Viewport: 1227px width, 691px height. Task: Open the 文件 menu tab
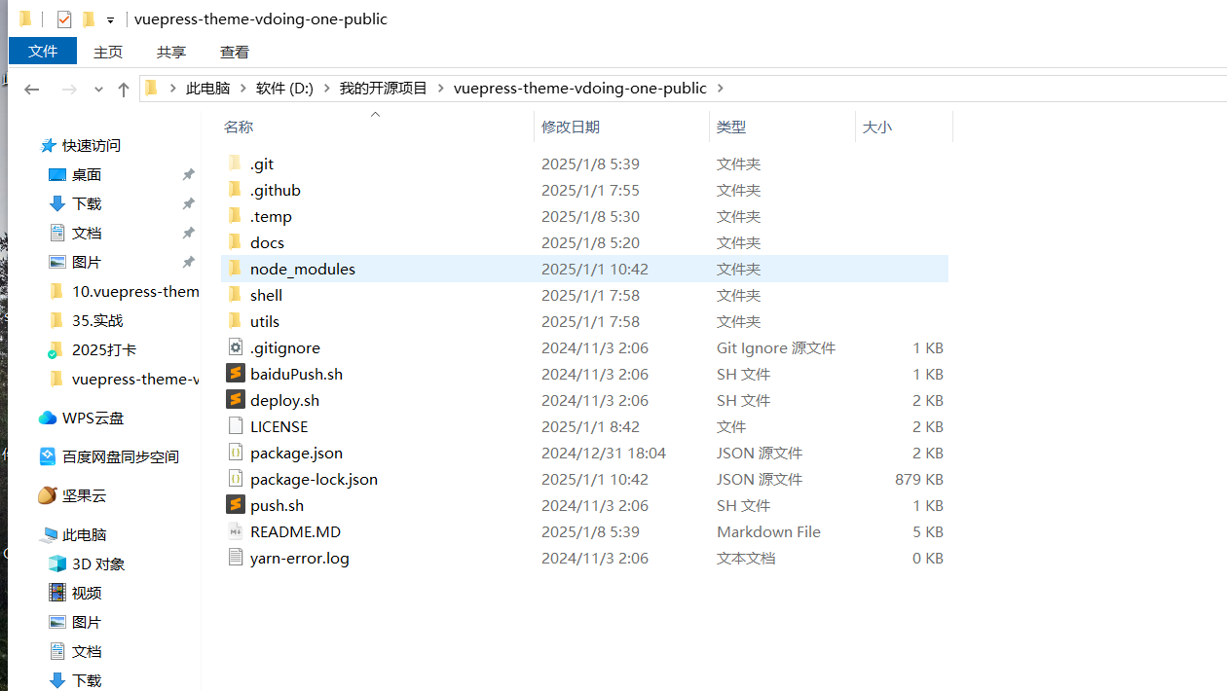[x=43, y=51]
